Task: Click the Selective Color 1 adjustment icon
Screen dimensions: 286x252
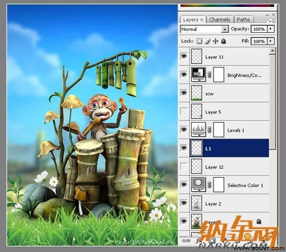Action: point(199,185)
